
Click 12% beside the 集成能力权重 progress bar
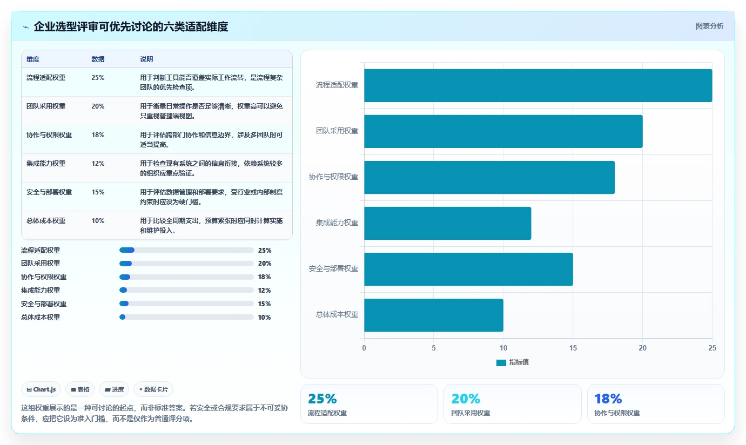(265, 291)
